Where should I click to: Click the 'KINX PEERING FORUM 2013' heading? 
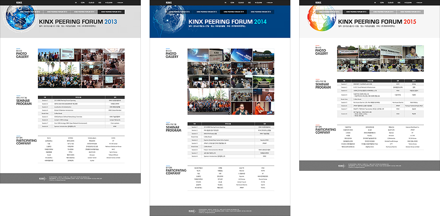78,22
